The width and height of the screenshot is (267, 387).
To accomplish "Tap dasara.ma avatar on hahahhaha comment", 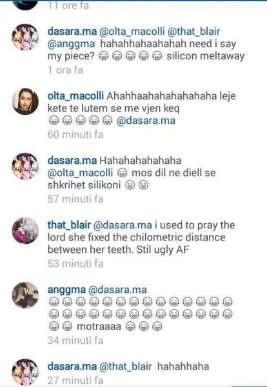I will click(25, 372).
